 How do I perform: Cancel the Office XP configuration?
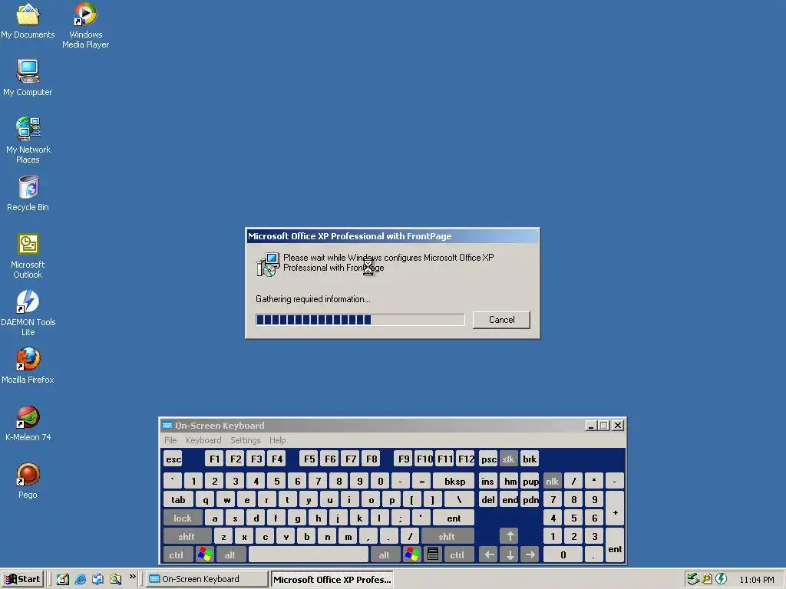pos(501,320)
